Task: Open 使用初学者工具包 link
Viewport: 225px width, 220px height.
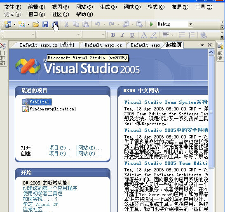Action: tap(42, 194)
